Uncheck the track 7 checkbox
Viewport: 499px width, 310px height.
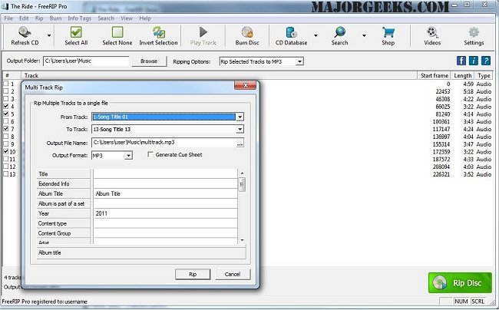[x=5, y=129]
